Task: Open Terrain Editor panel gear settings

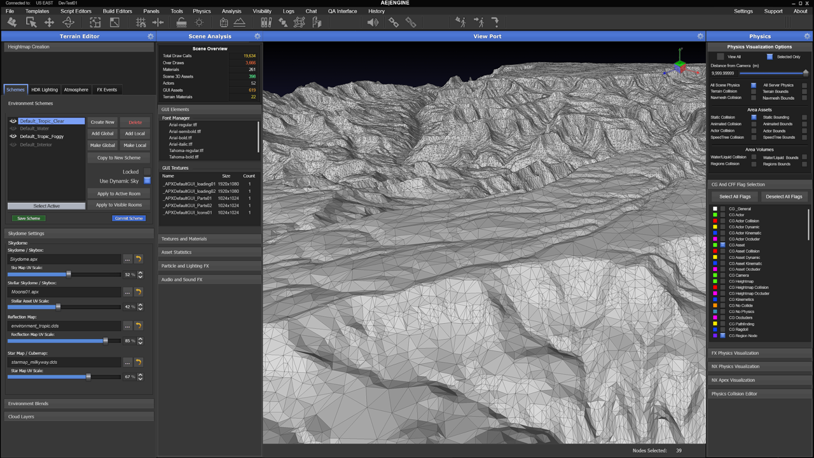Action: click(x=151, y=37)
